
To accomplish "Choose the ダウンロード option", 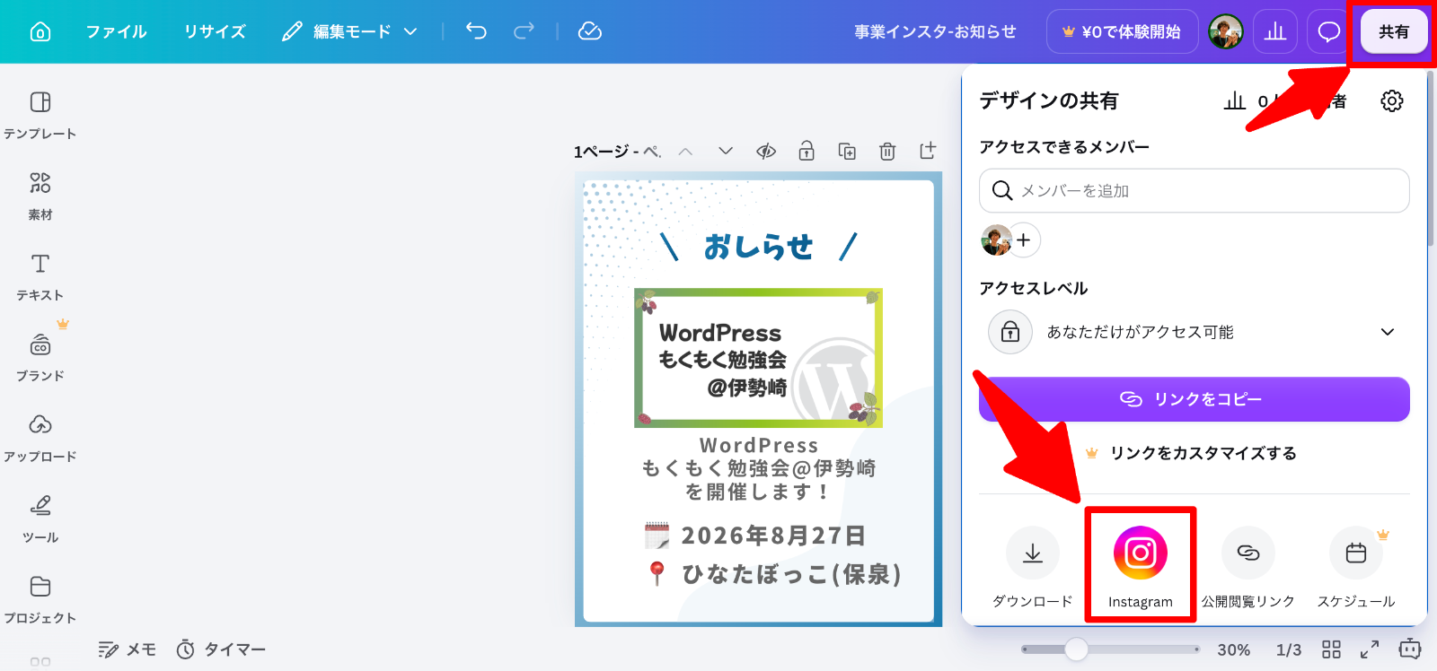I will (x=1033, y=567).
